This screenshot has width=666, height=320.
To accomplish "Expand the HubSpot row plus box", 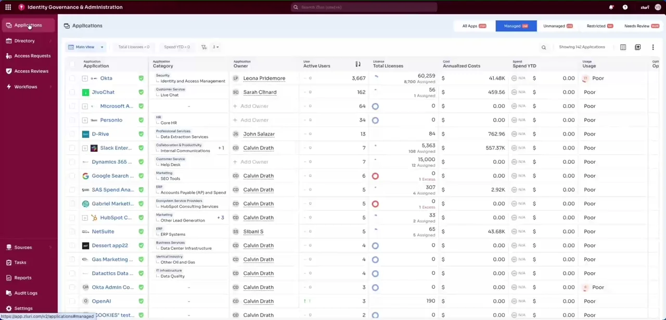I will 85,218.
